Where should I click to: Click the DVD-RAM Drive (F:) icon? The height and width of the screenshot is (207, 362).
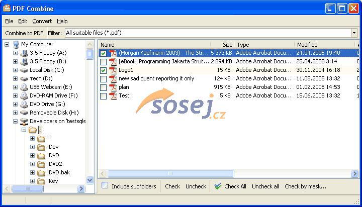coord(24,96)
